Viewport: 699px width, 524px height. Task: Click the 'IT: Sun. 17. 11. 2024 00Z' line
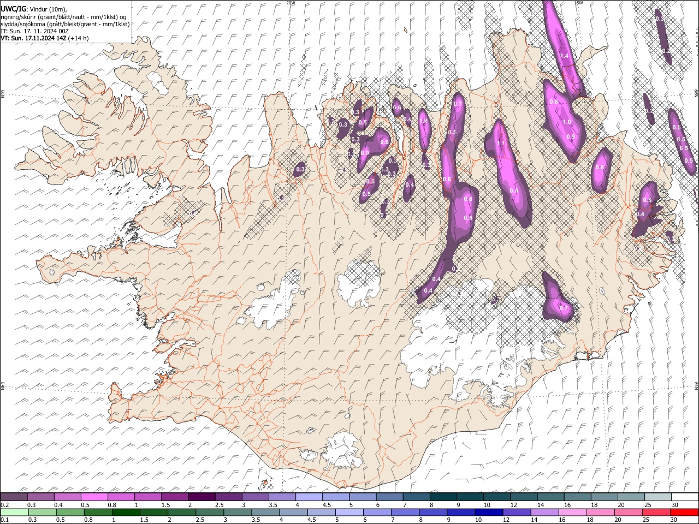(x=34, y=31)
